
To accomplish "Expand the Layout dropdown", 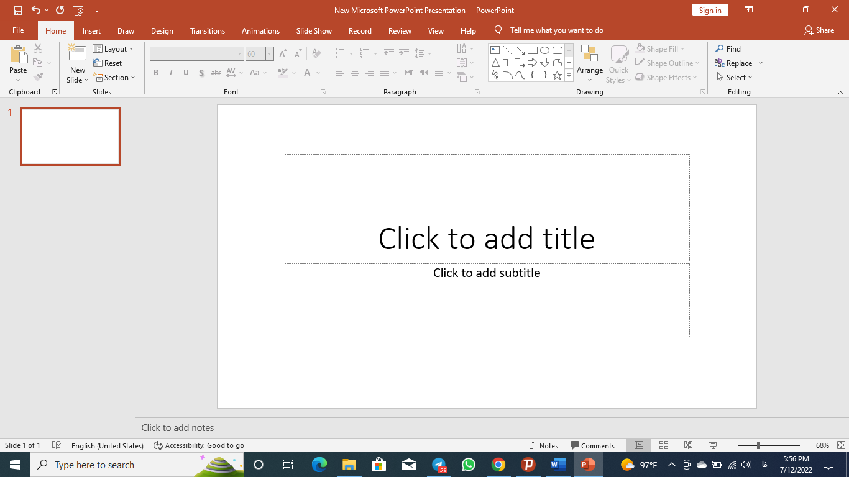I will click(x=113, y=48).
